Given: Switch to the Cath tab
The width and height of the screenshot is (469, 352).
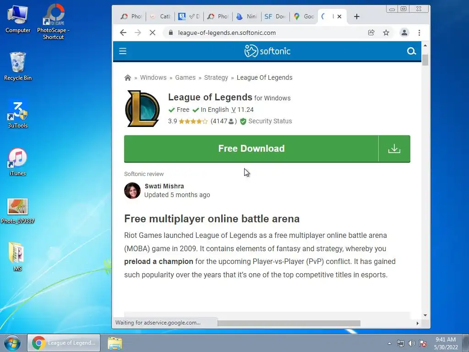Looking at the screenshot, I should click(x=160, y=16).
